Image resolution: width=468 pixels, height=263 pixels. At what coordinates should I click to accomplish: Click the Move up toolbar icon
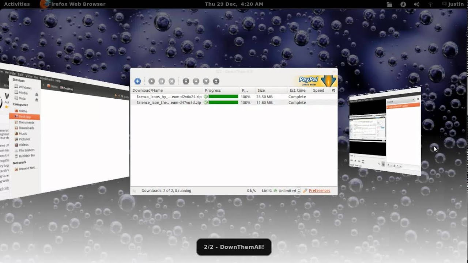click(196, 81)
